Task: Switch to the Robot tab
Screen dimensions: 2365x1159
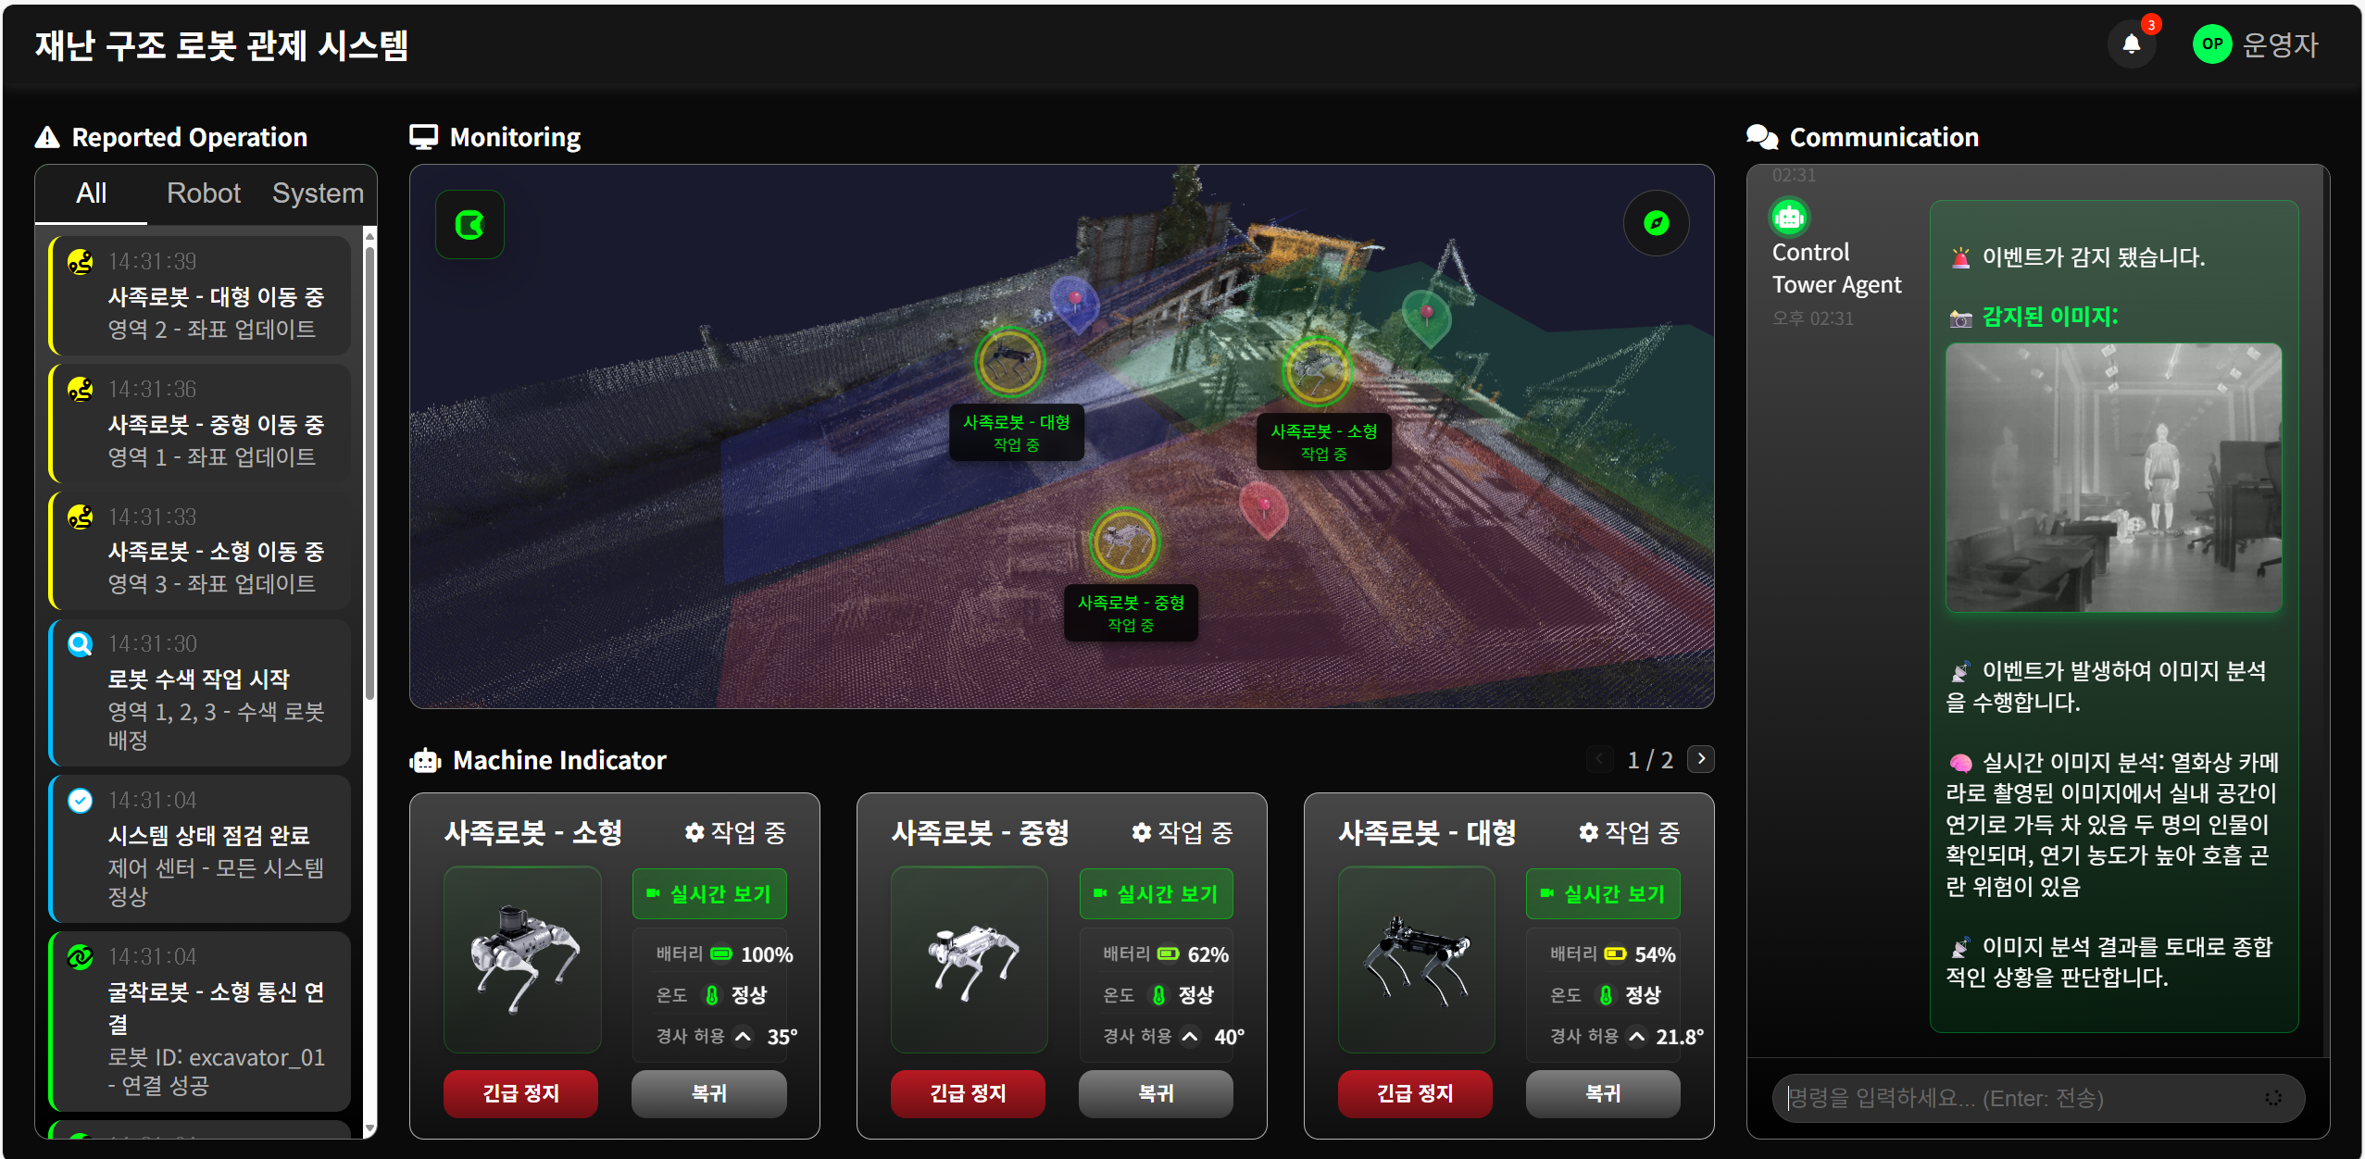Action: tap(203, 193)
